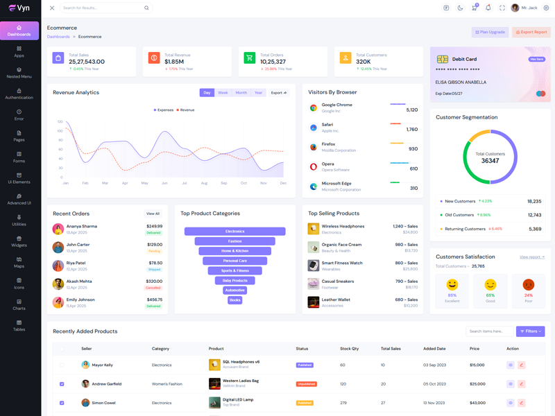Uncheck the Andrew Garfield row checkbox
555x416 pixels.
coord(62,383)
